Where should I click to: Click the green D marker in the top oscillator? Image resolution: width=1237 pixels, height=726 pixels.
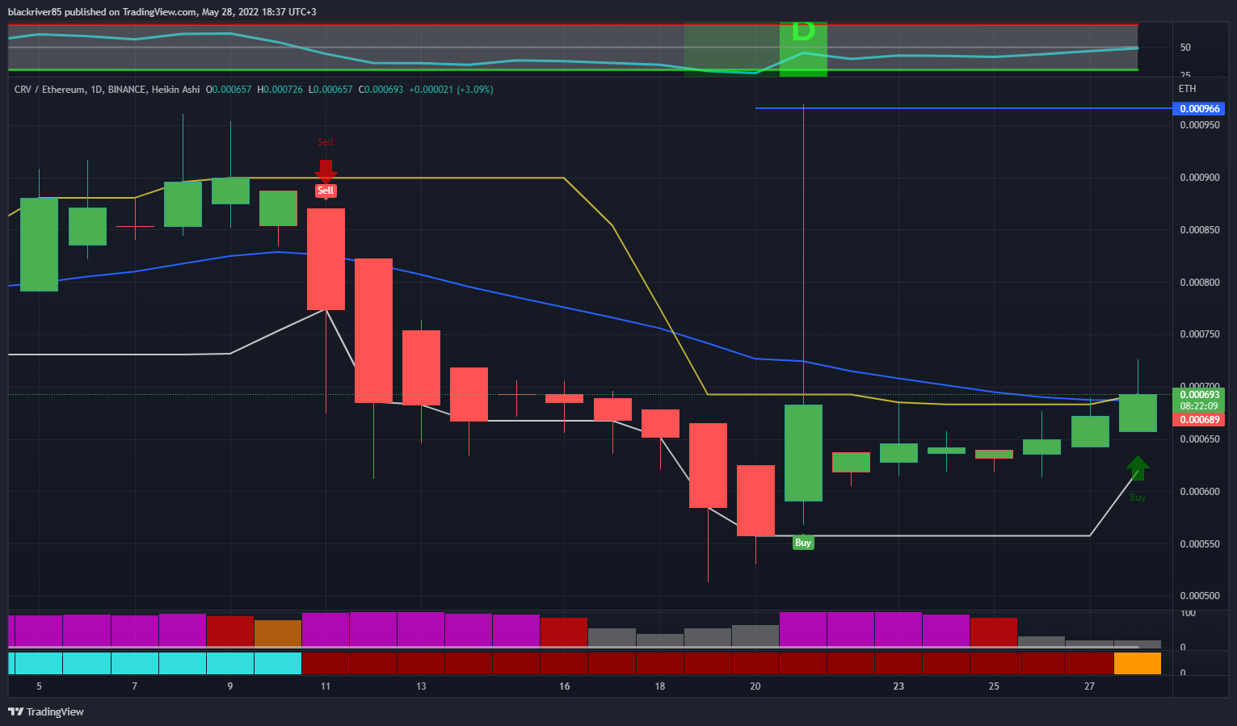[803, 31]
